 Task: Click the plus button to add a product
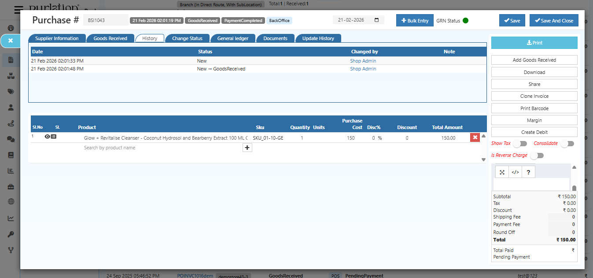coord(247,148)
